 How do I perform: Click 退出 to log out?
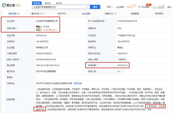coord(169,7)
